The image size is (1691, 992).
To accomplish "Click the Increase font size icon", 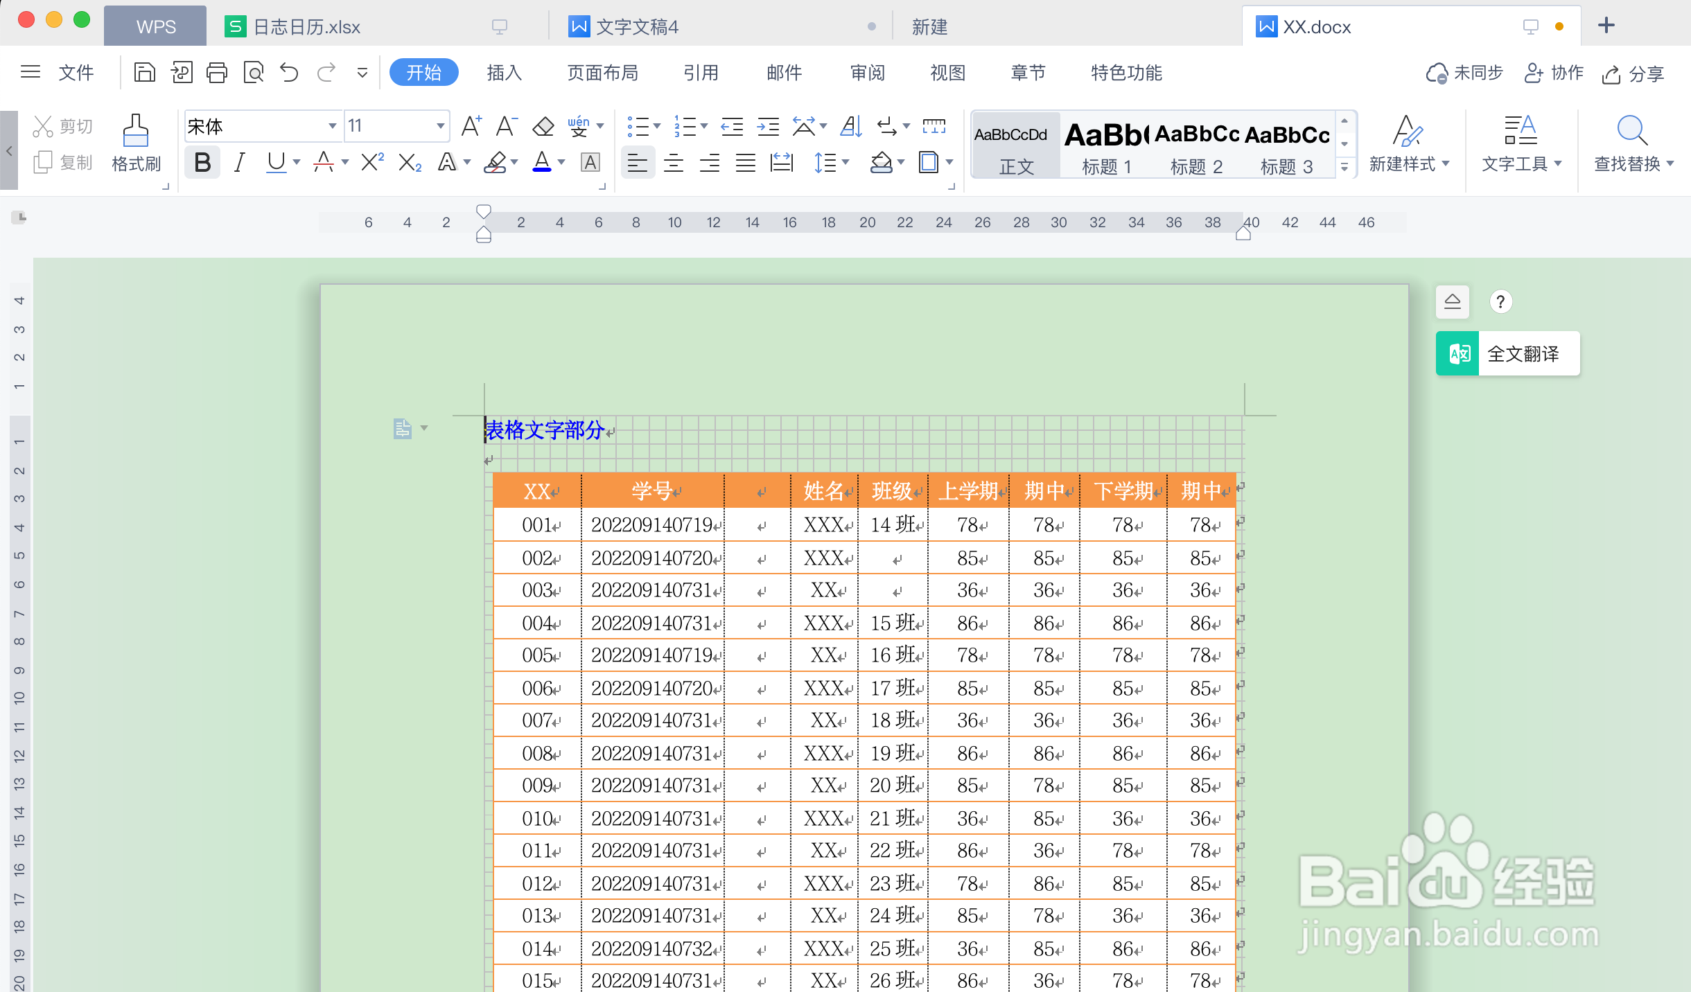I will coord(471,126).
